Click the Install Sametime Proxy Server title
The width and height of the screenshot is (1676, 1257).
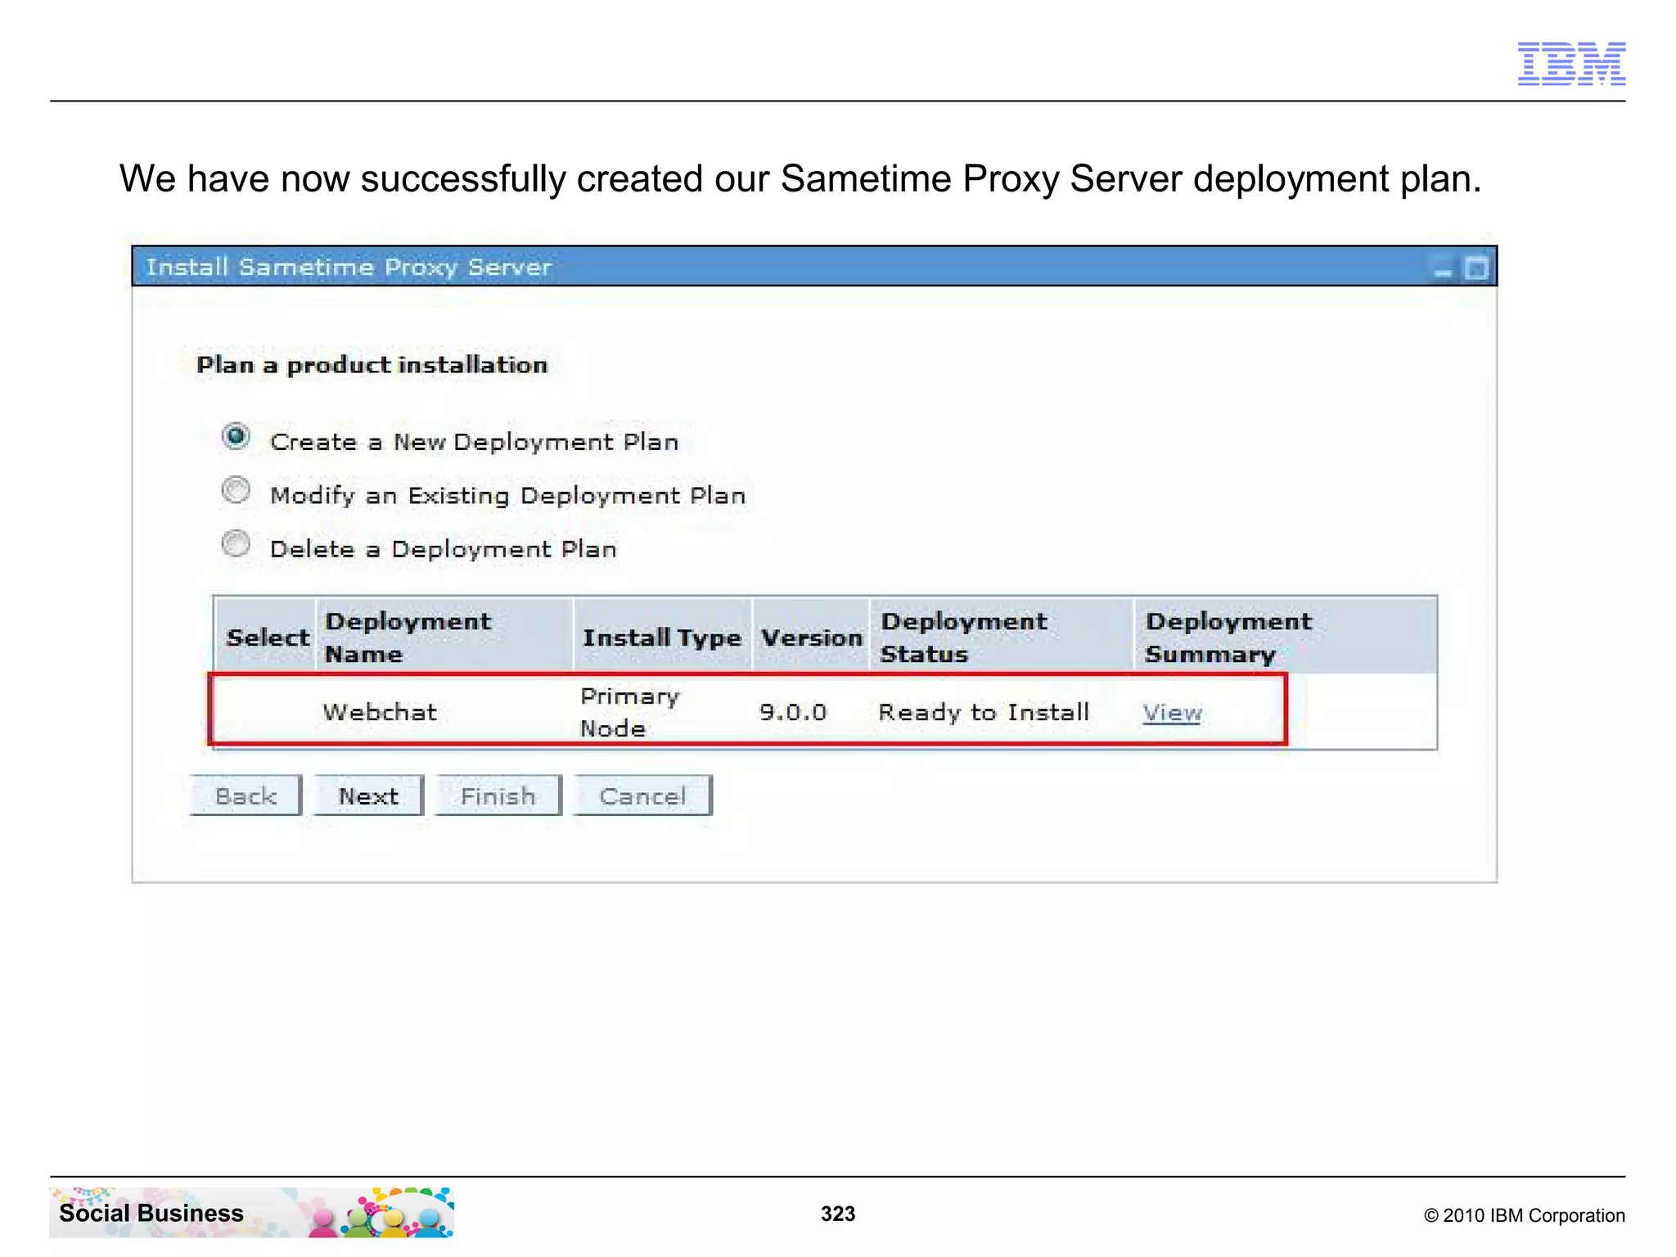coord(349,267)
